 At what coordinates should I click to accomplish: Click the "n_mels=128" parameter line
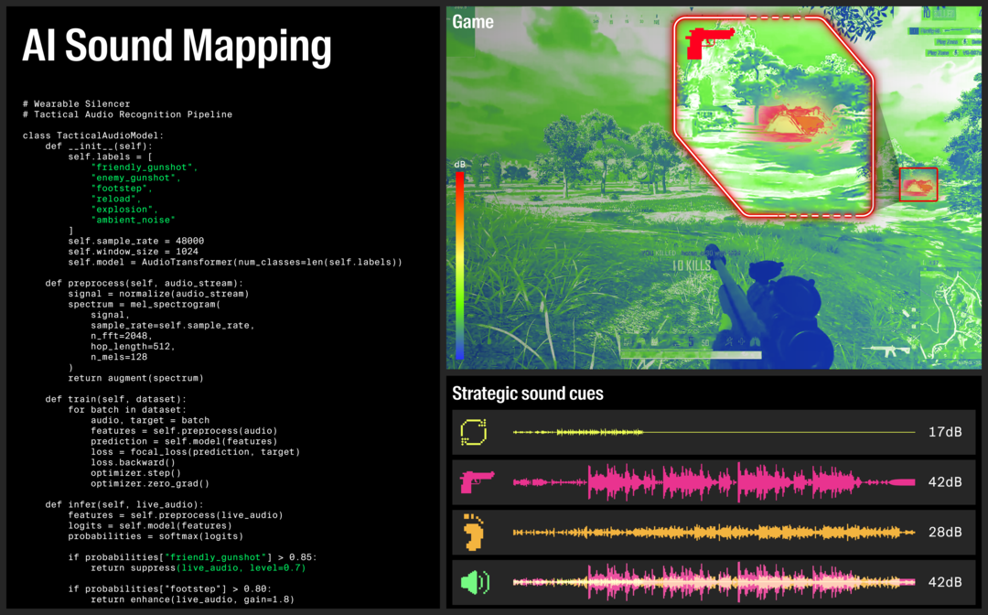(x=119, y=357)
